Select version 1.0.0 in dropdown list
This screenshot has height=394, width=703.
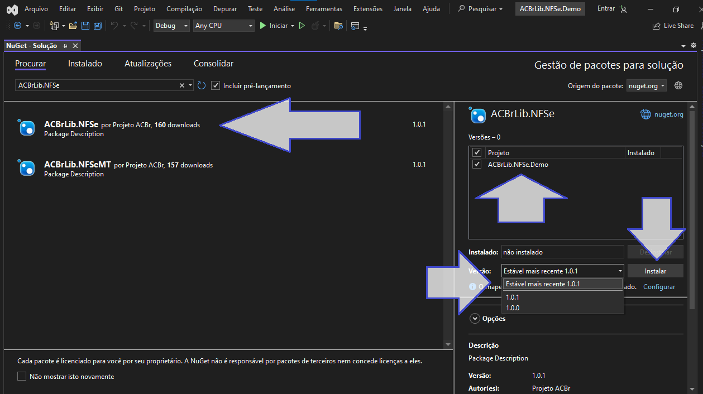(x=562, y=307)
